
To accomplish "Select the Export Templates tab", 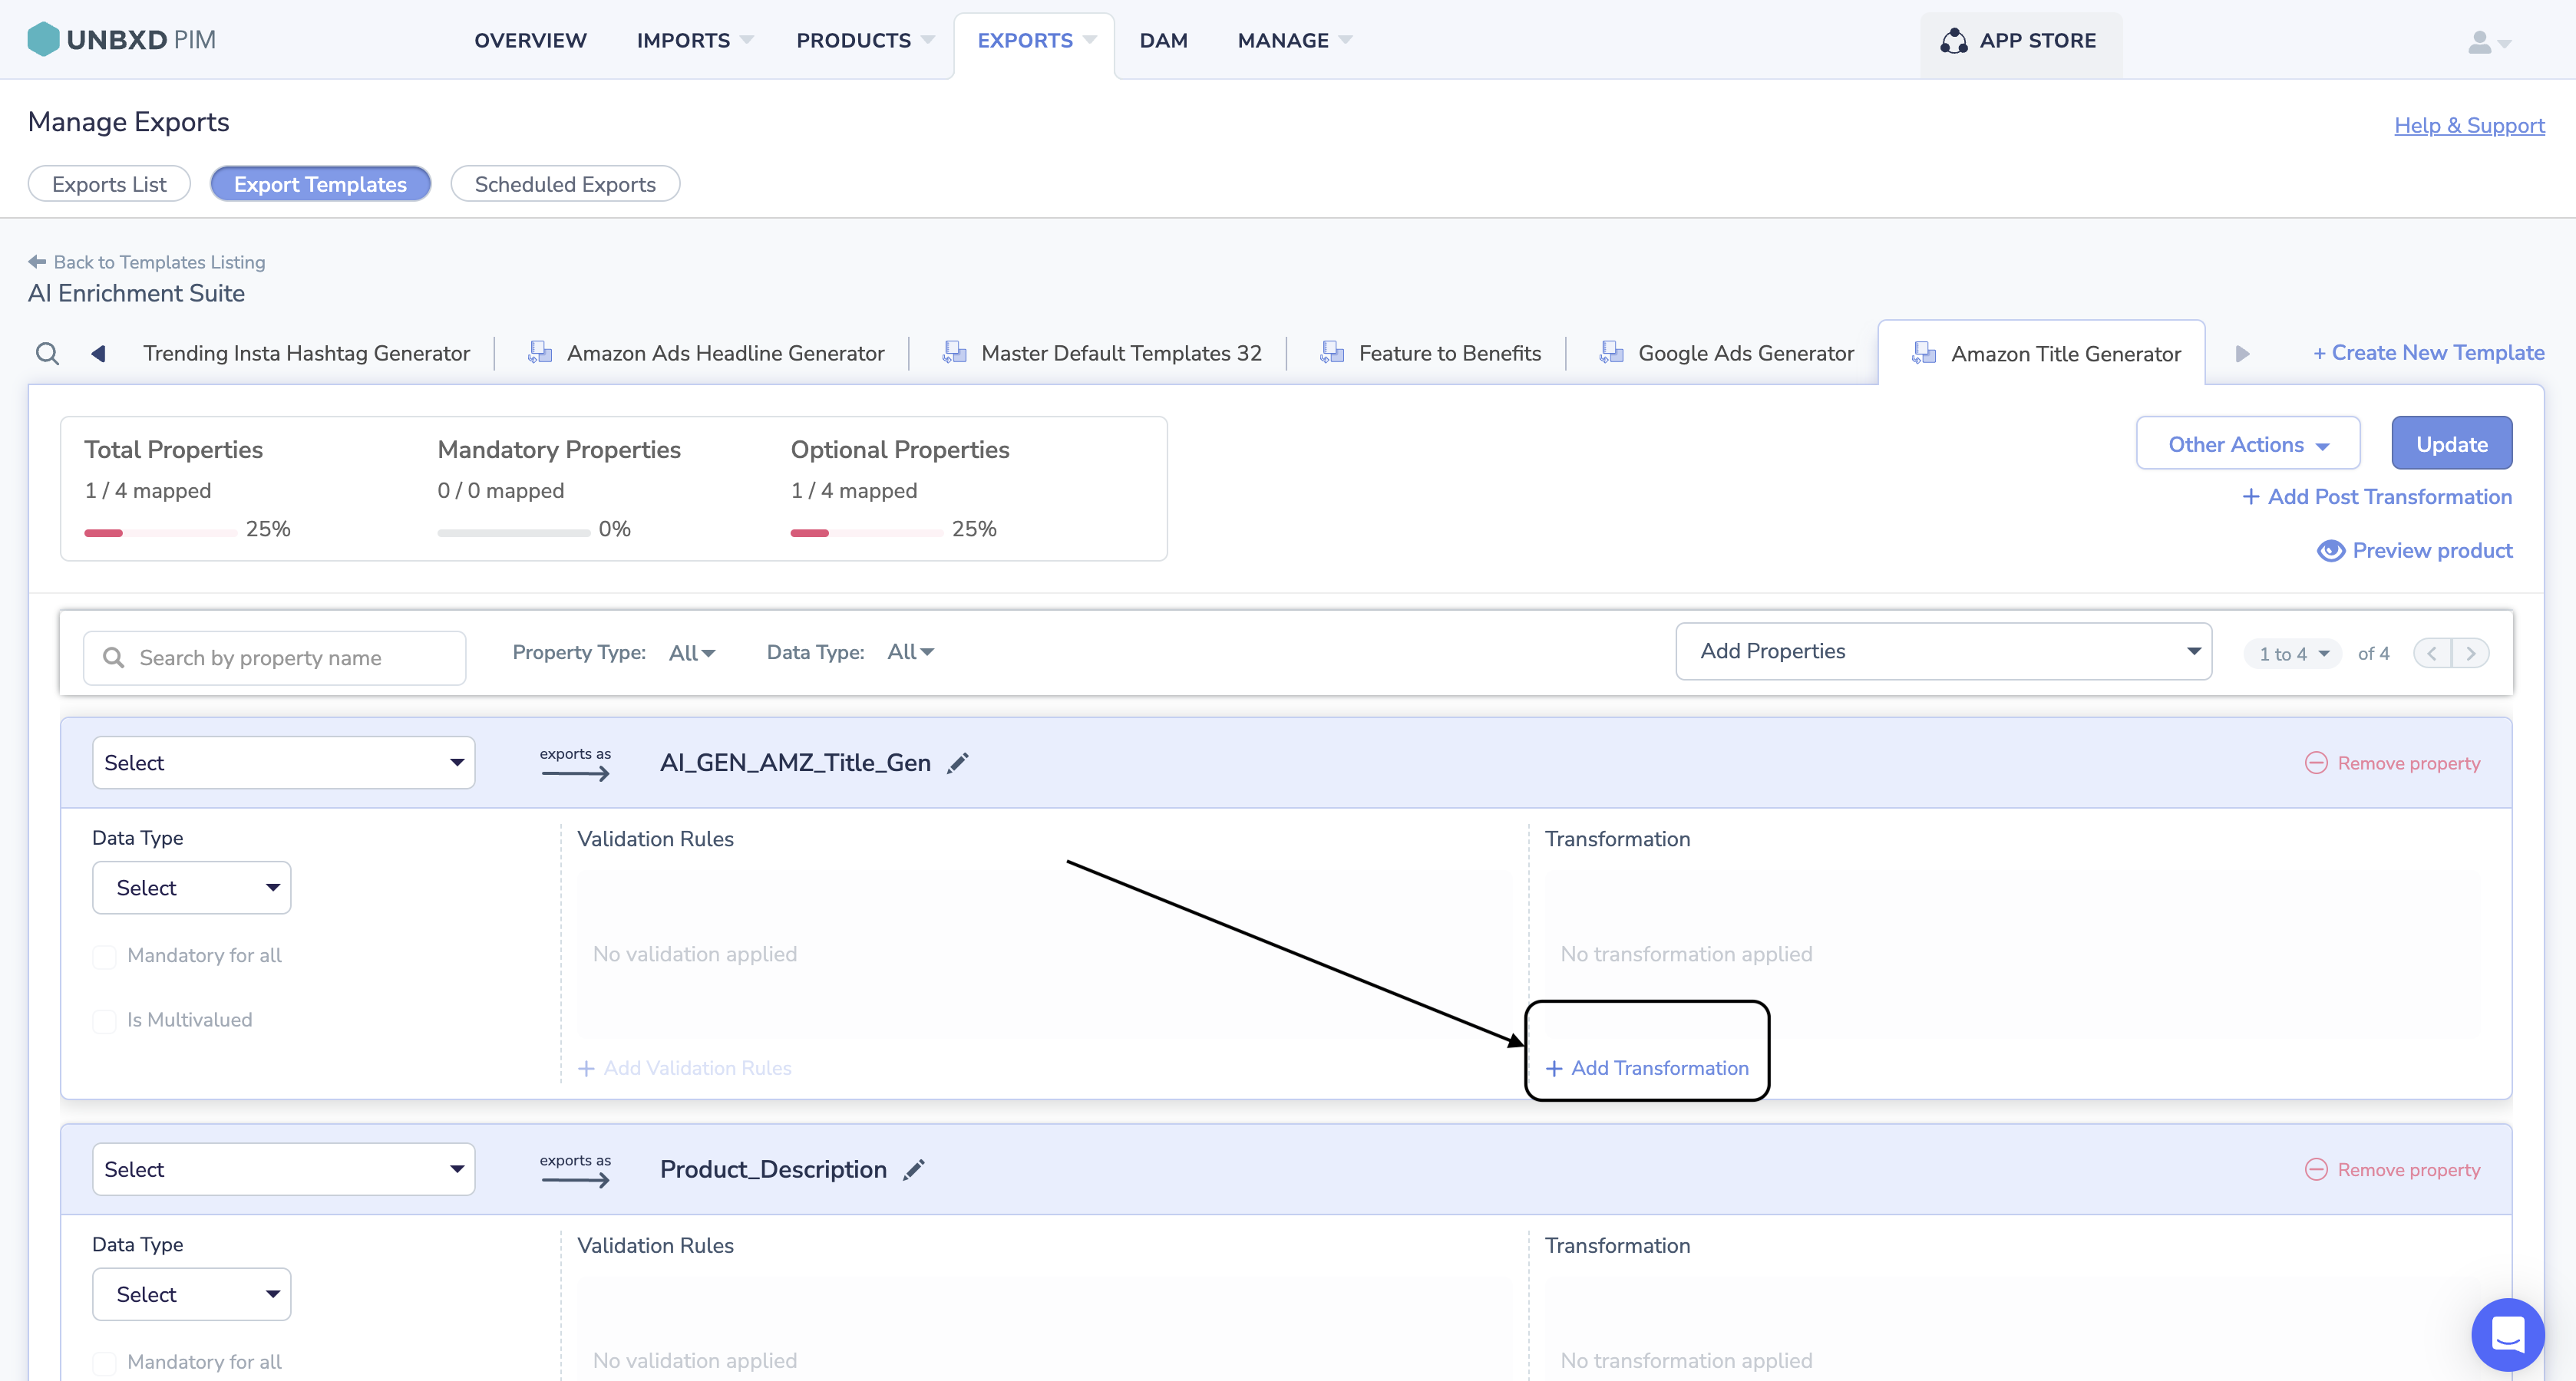I will [320, 184].
